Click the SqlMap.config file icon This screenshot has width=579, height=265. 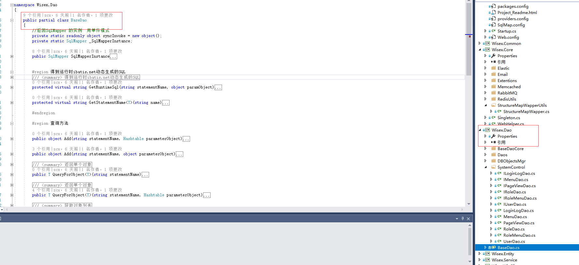click(x=493, y=25)
